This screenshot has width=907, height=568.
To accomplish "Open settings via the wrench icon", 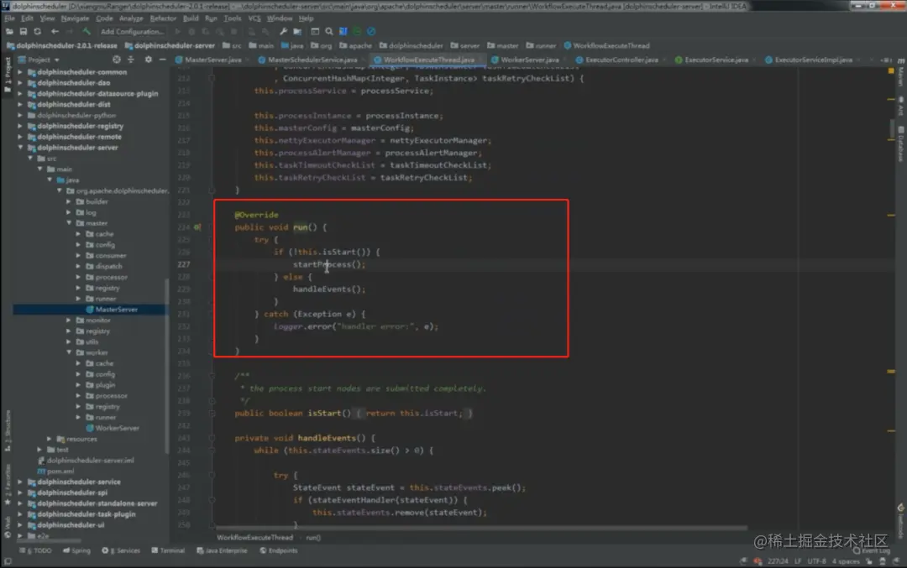I will coord(283,32).
